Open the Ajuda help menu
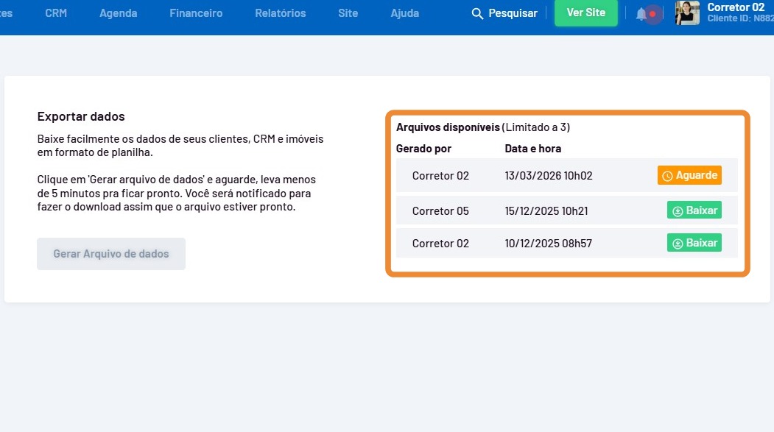774x432 pixels. [x=404, y=13]
